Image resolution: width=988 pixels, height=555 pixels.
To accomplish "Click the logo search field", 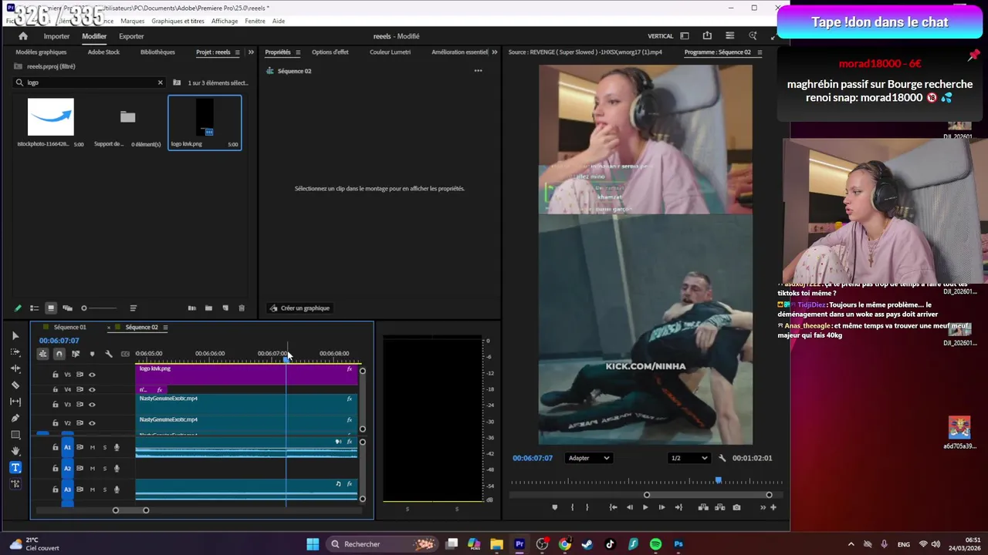I will coord(90,82).
